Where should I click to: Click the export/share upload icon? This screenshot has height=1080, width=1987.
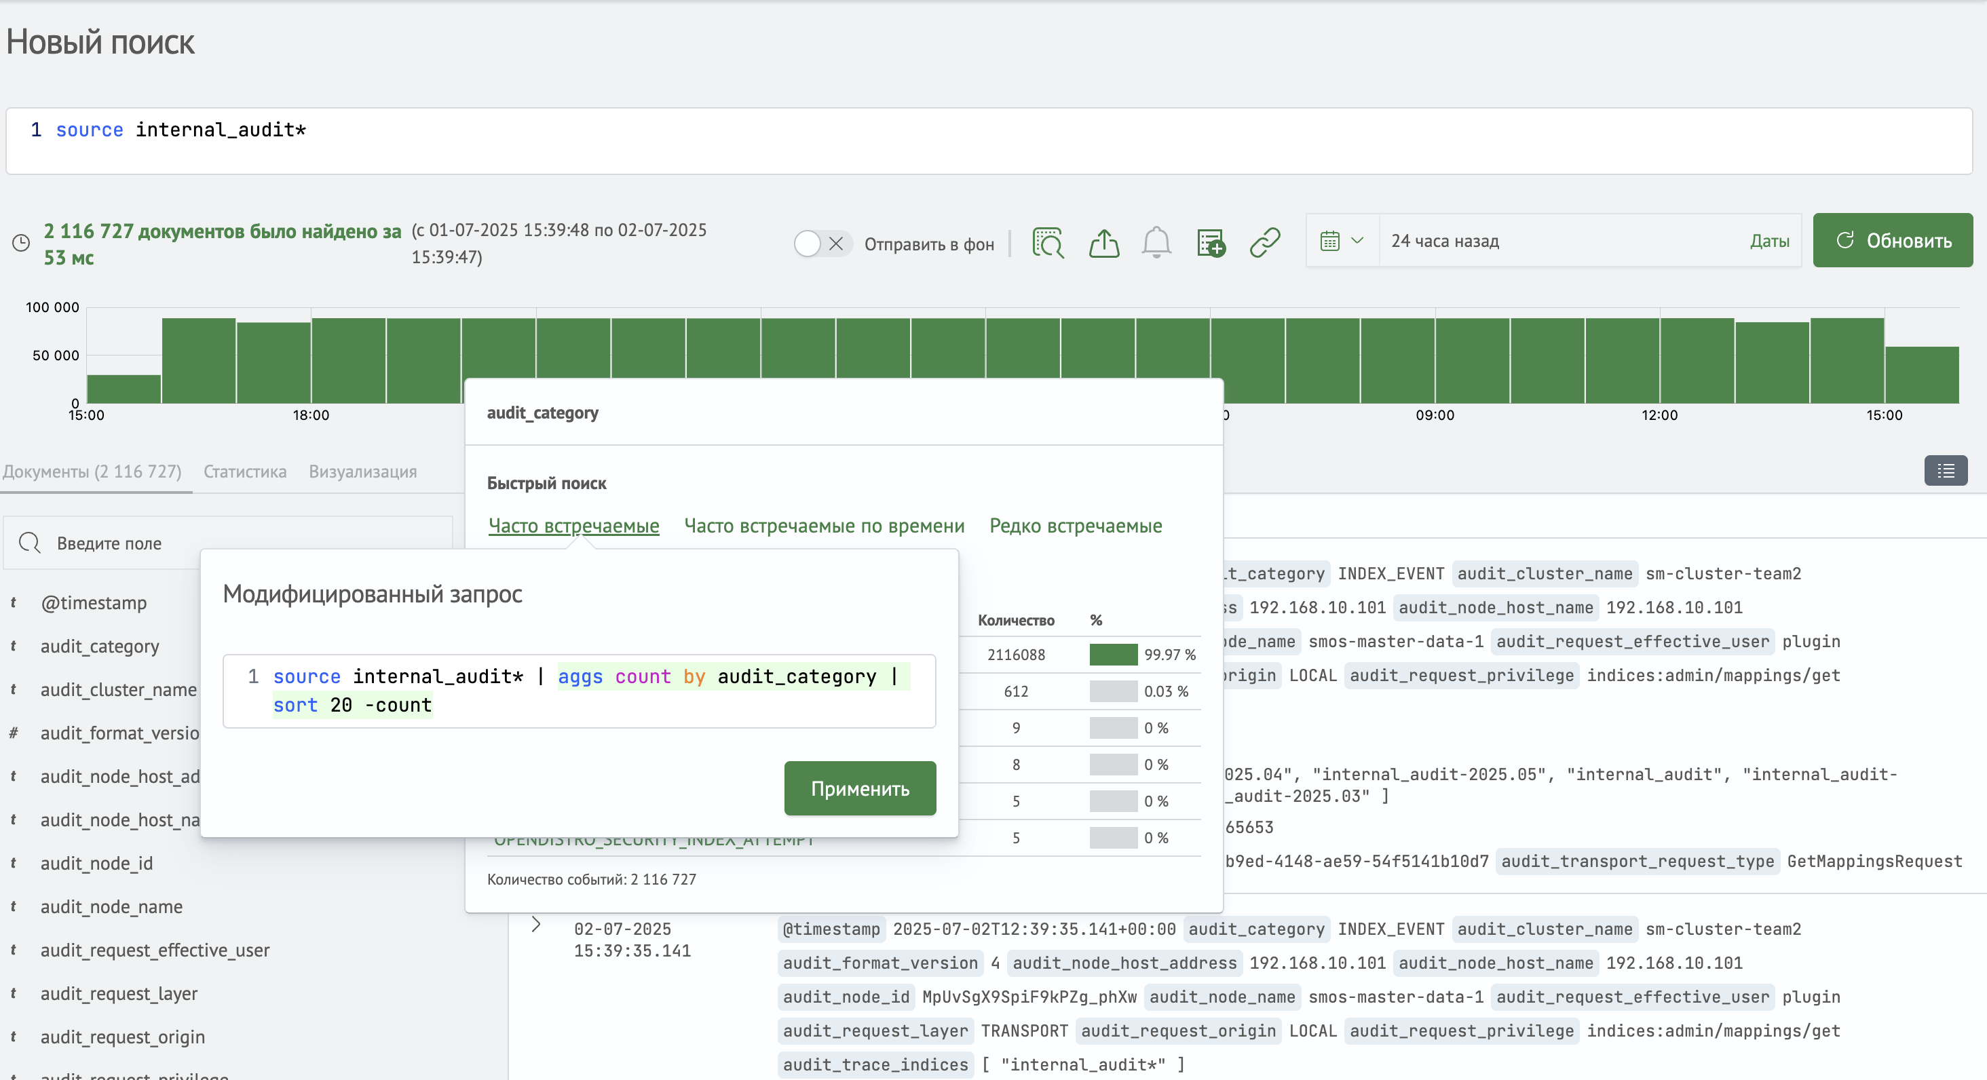pyautogui.click(x=1104, y=243)
